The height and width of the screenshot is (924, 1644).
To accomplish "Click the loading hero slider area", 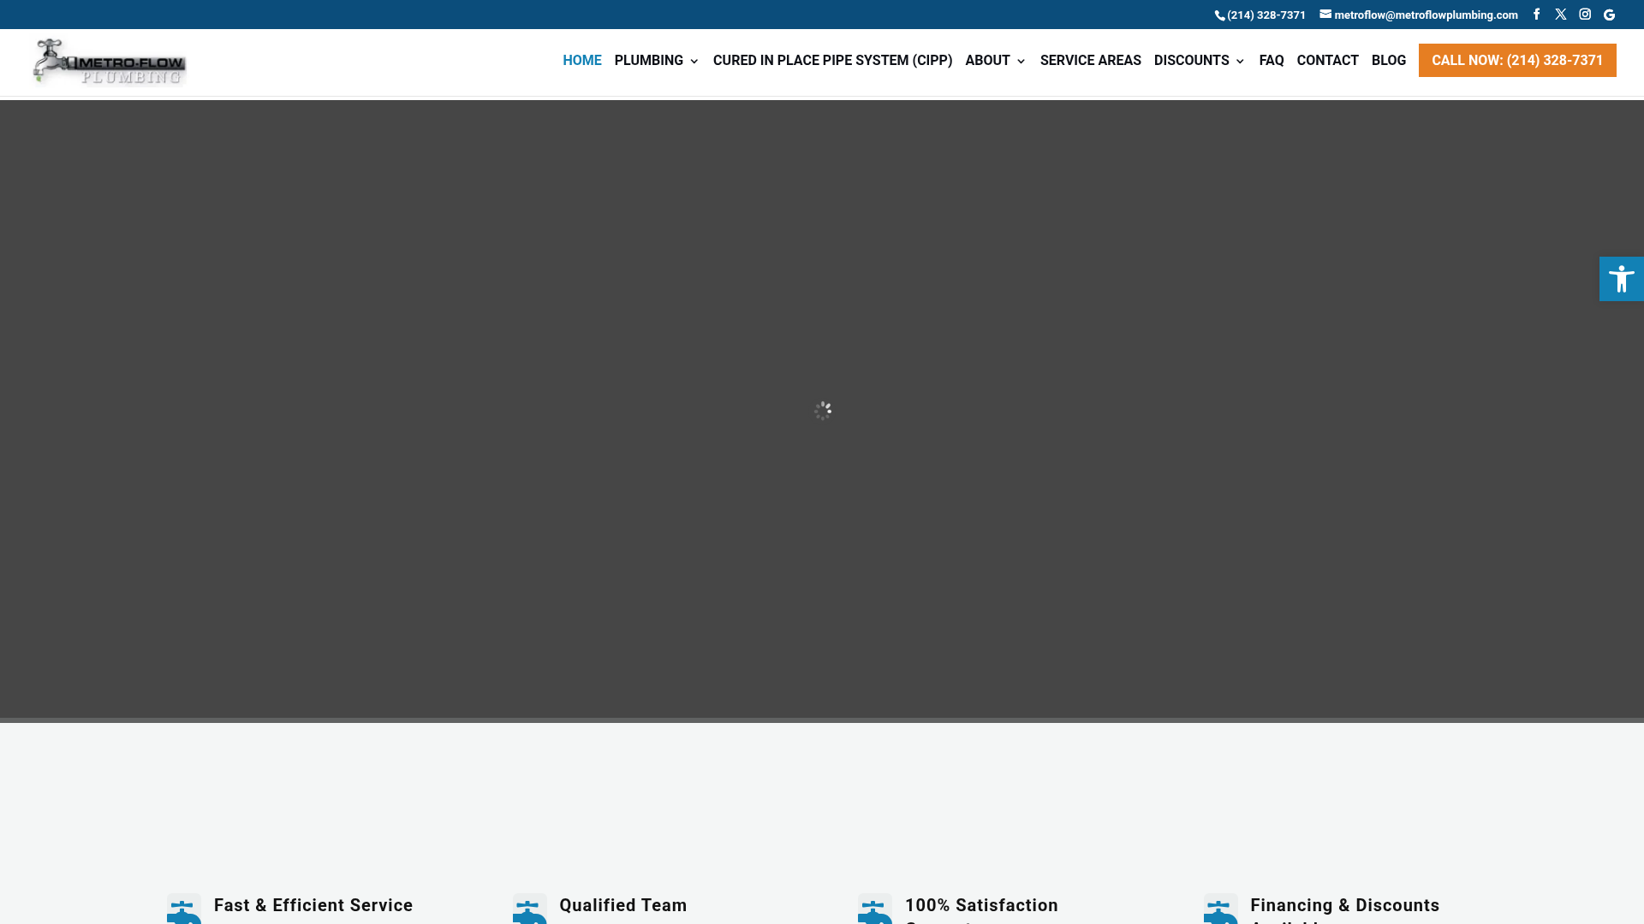I will (x=822, y=411).
